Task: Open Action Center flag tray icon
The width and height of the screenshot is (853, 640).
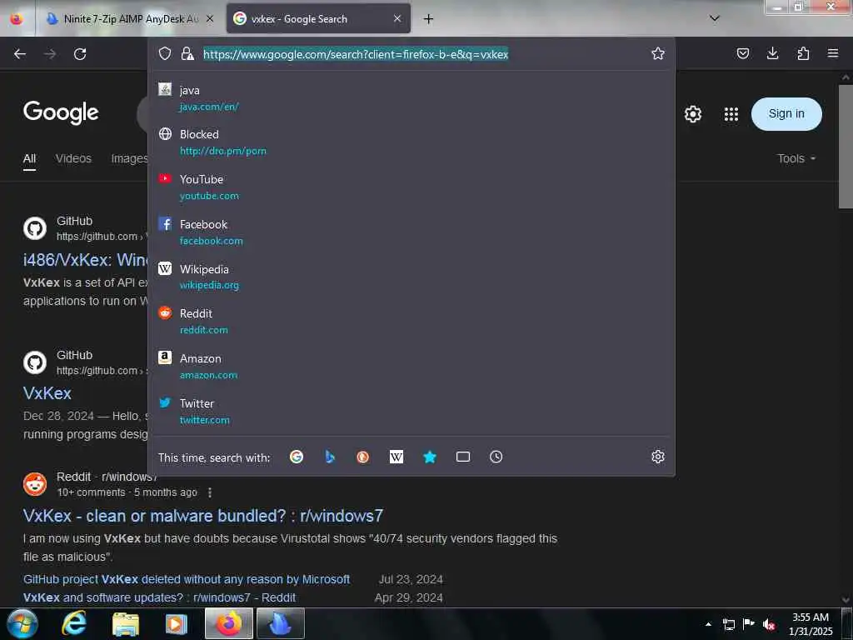Action: pos(749,624)
